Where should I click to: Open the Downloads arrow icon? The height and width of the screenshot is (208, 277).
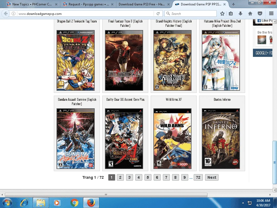(240, 14)
